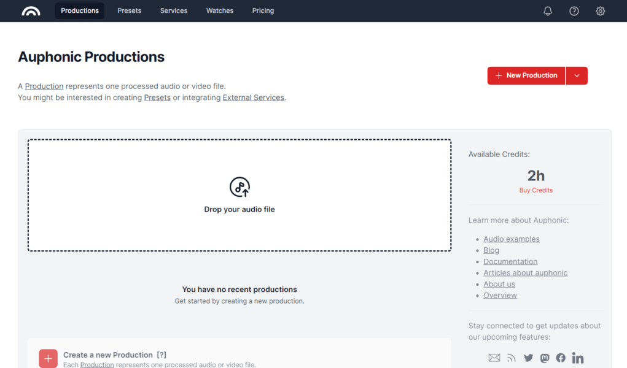Open the LinkedIn icon
Viewport: 627px width, 368px height.
(578, 358)
